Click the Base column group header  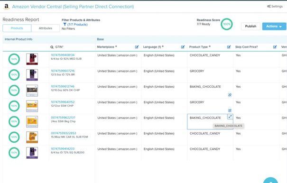100,39
